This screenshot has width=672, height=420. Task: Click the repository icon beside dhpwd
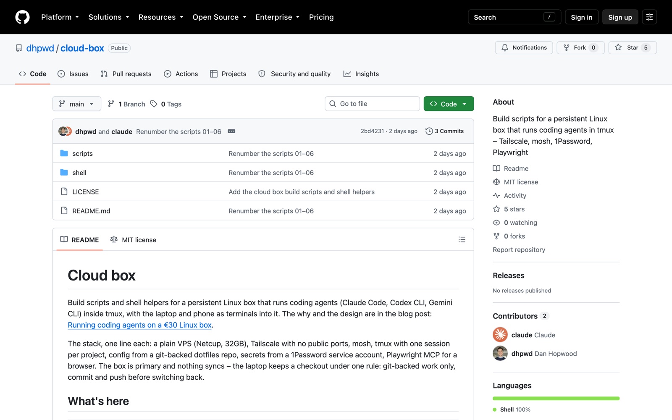(19, 48)
